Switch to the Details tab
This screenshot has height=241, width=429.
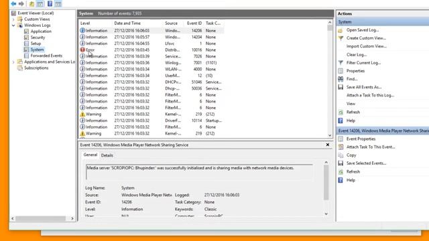point(107,155)
